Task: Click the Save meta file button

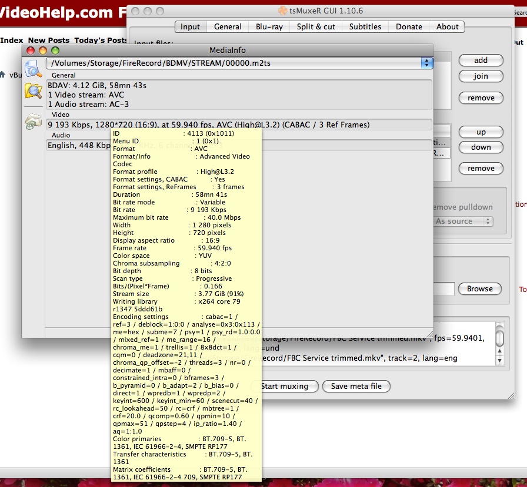Action: point(356,387)
